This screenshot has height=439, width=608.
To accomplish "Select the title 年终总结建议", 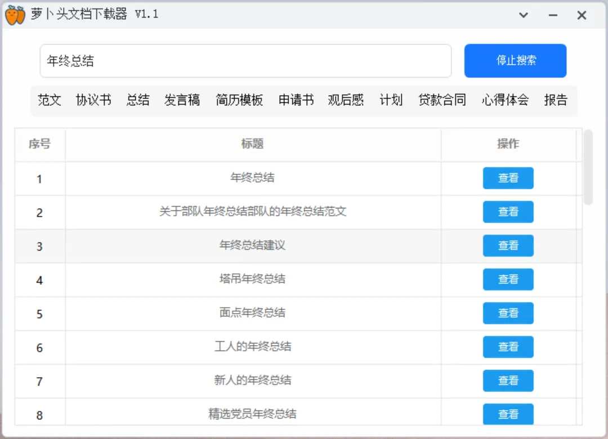I will 252,245.
